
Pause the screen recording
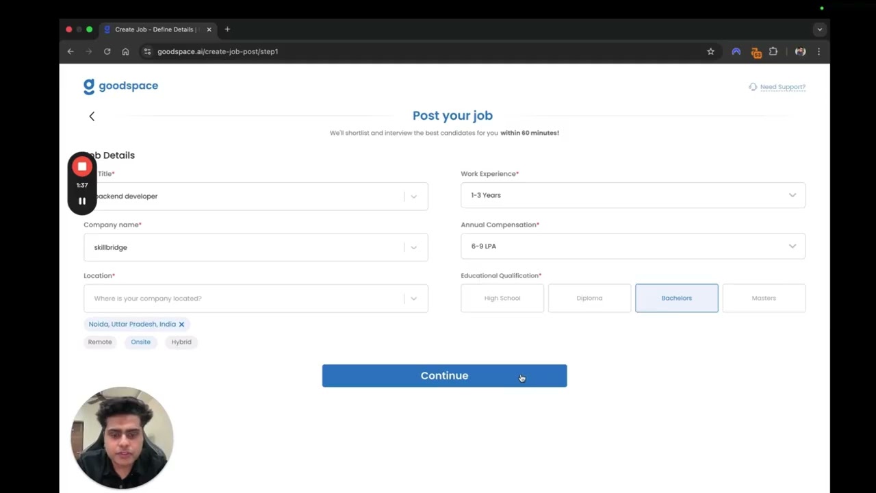(x=82, y=201)
